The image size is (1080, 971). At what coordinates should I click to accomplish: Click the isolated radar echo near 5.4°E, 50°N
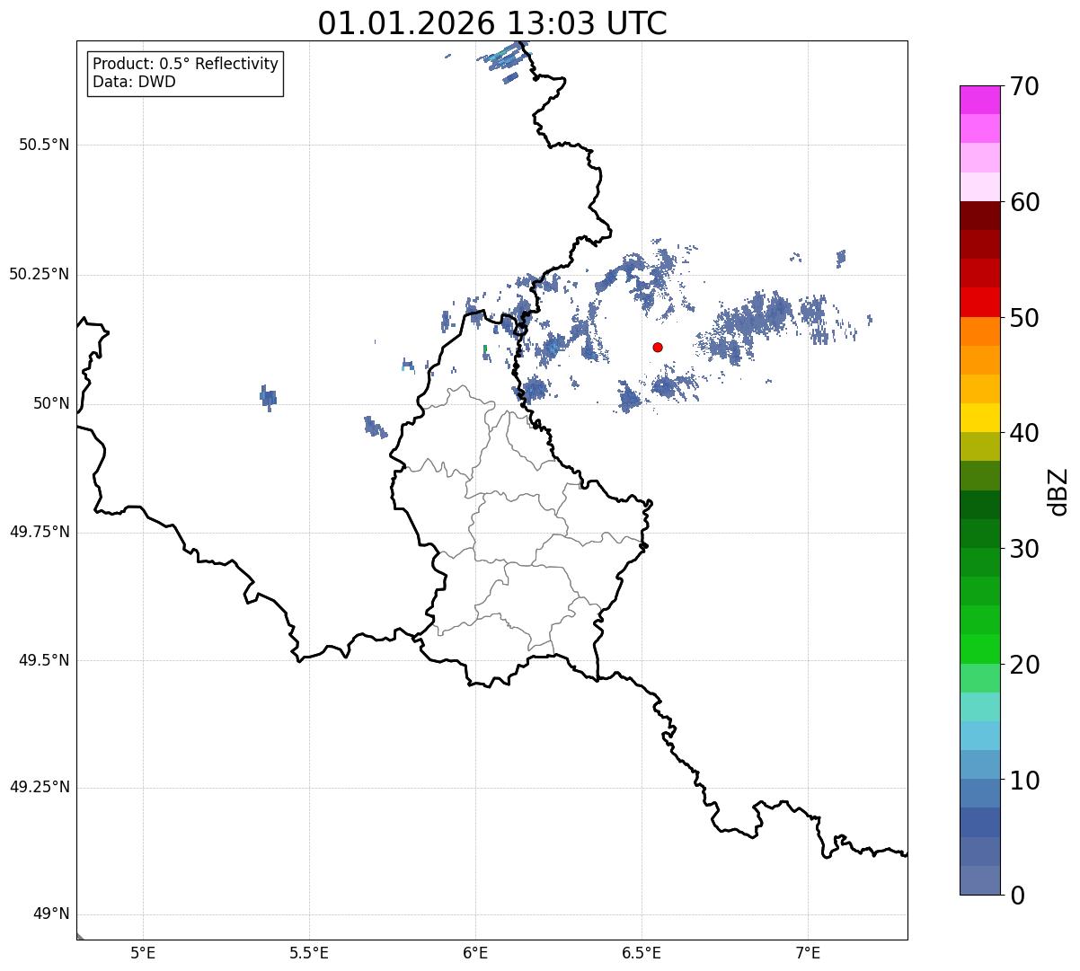(268, 397)
